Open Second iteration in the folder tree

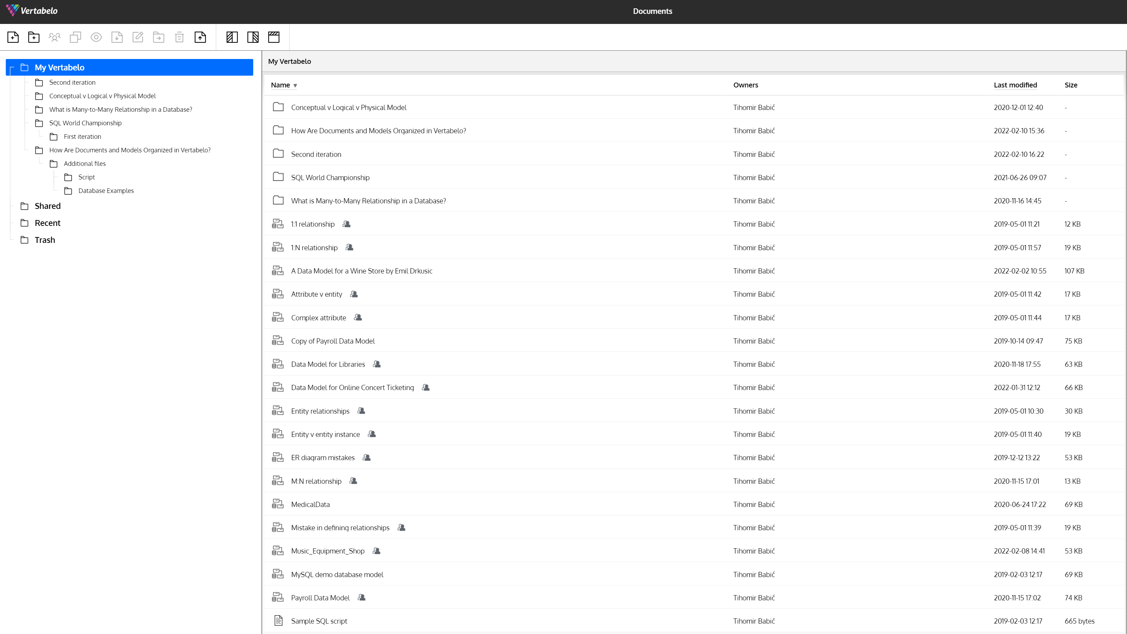click(x=72, y=82)
